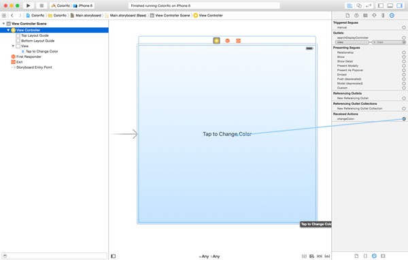Screen dimensions: 408x260
Task: Show the Object library
Action: (374, 256)
